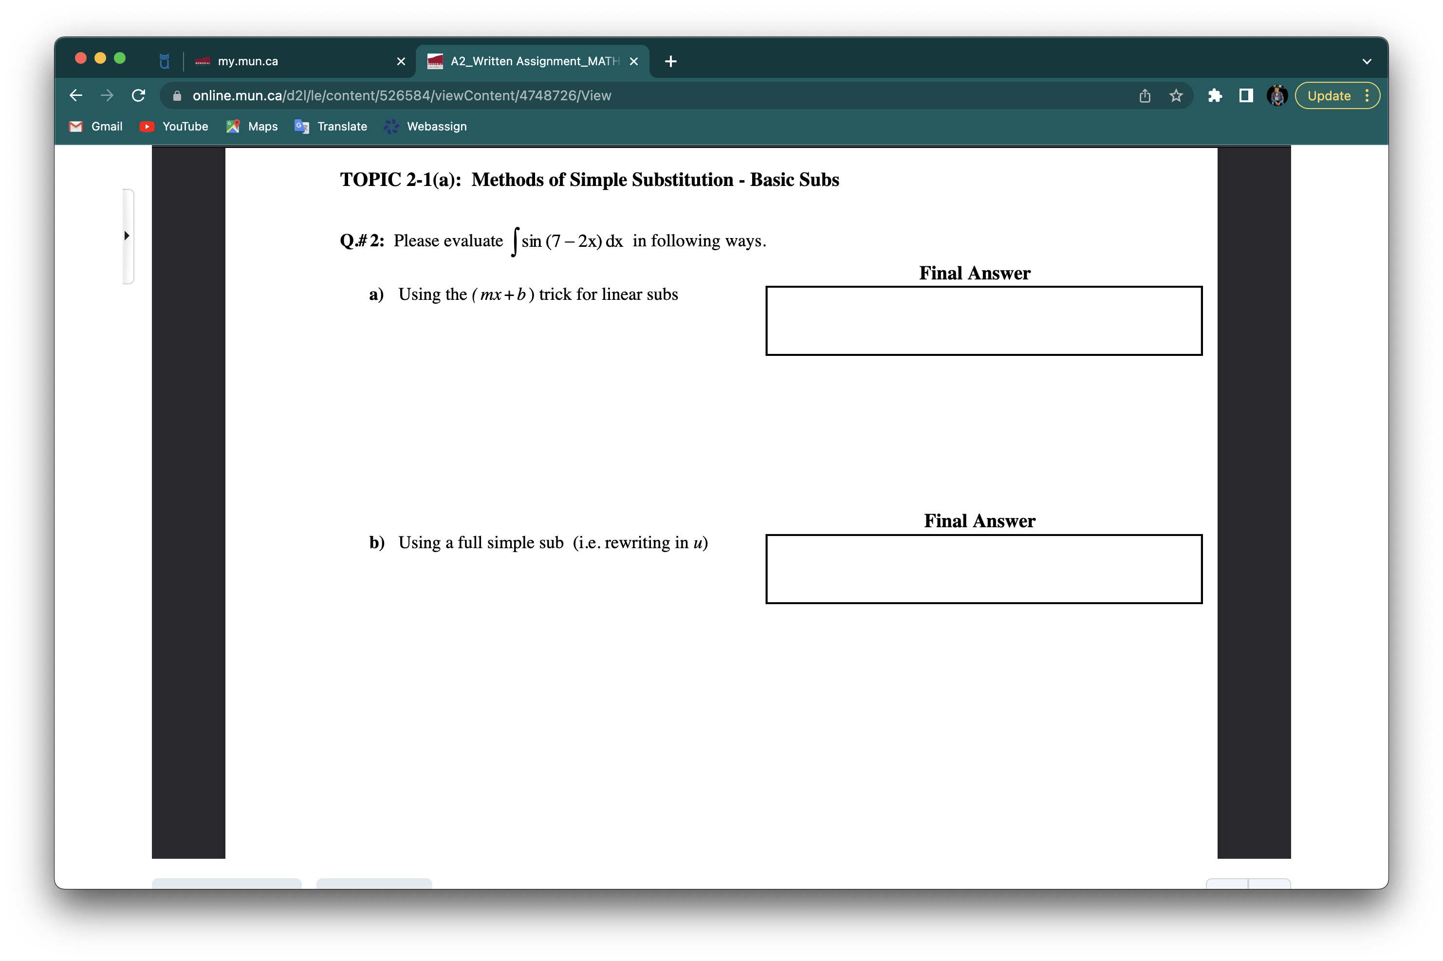Click the forward navigation arrow
Screen dimensions: 1443x961
click(107, 95)
